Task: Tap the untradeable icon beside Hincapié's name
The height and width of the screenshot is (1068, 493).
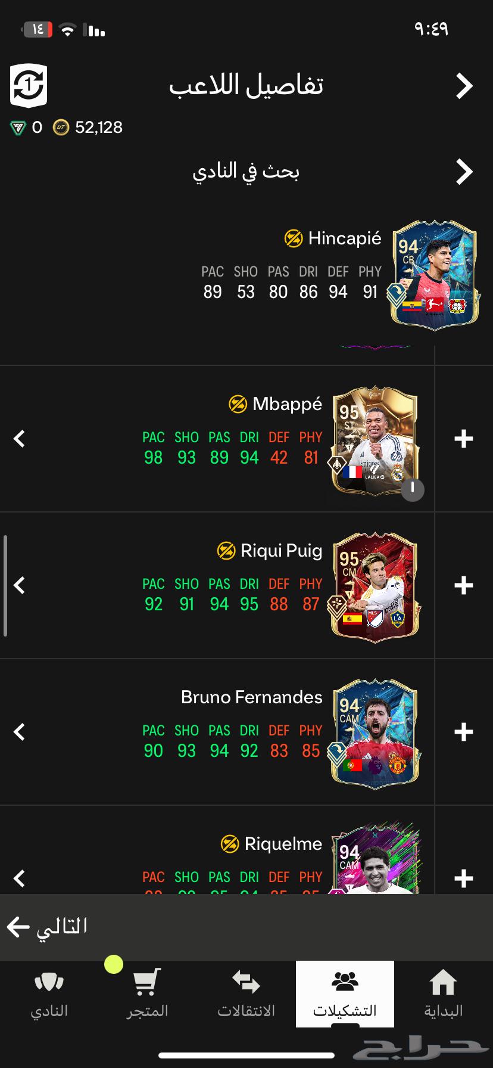Action: (x=294, y=239)
